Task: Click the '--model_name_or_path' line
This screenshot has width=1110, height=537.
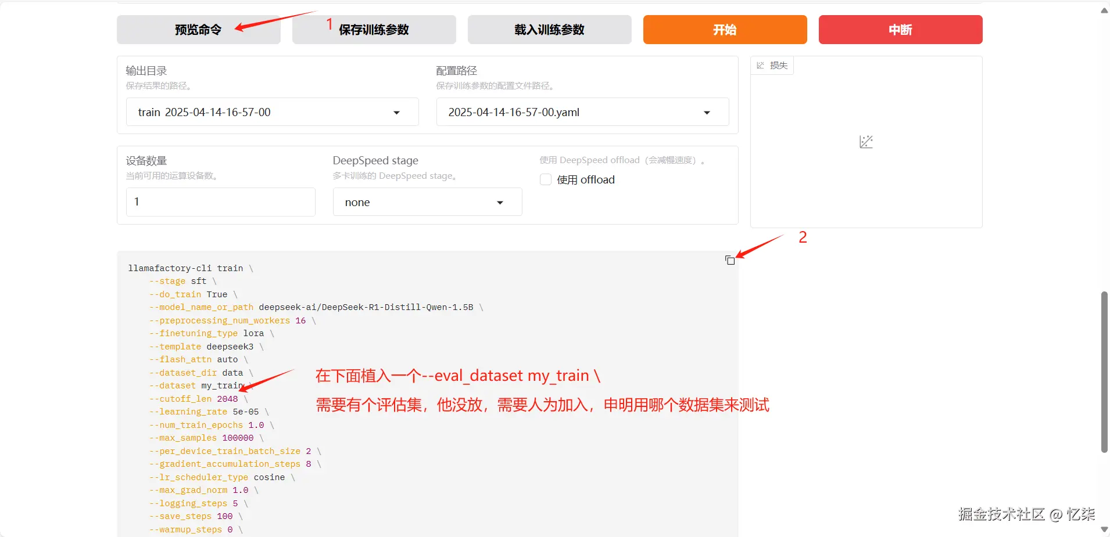Action: 316,307
